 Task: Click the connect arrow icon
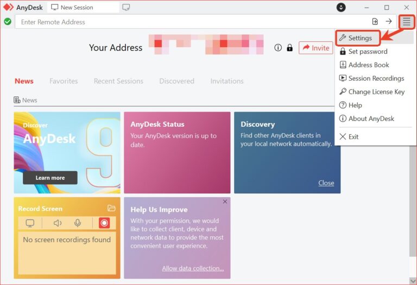coord(389,21)
